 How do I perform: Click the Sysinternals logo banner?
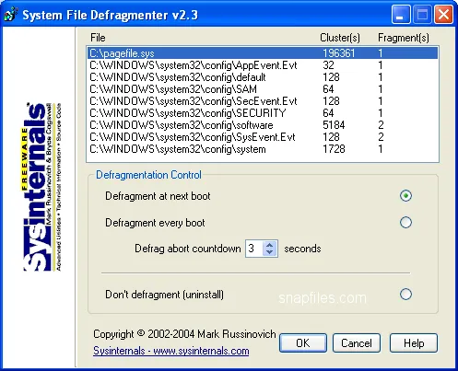[42, 187]
